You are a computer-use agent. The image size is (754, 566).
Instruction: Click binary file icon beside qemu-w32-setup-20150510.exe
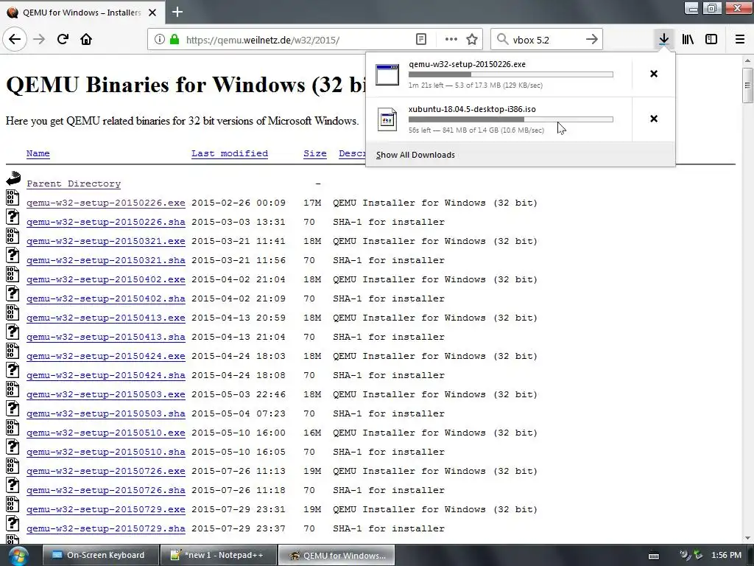tap(13, 427)
